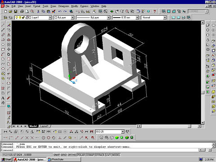
Task: Toggle SNAP in the status bar
Action: (x=57, y=155)
